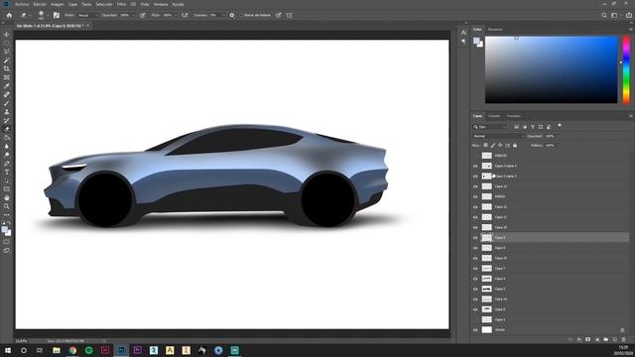Open brush settings panel icon in options bar
Screen dimensions: 635x357
click(x=57, y=16)
